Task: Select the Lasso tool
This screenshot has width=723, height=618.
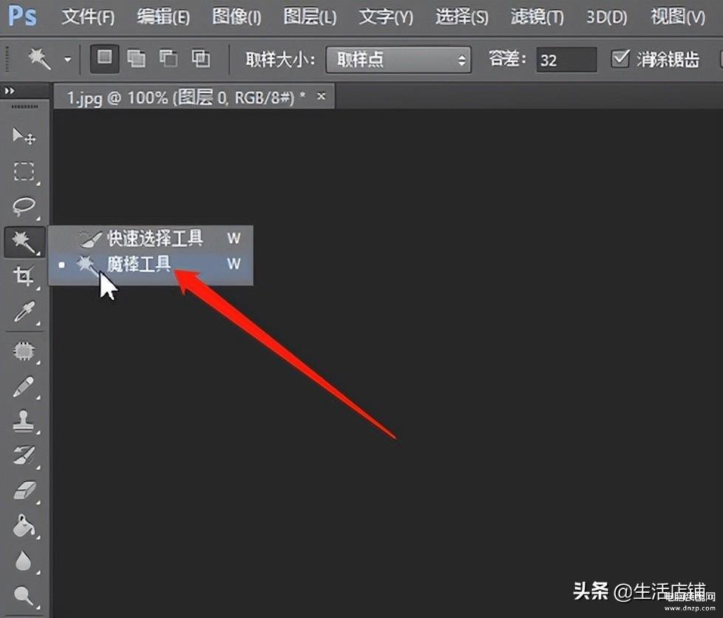Action: [x=24, y=206]
